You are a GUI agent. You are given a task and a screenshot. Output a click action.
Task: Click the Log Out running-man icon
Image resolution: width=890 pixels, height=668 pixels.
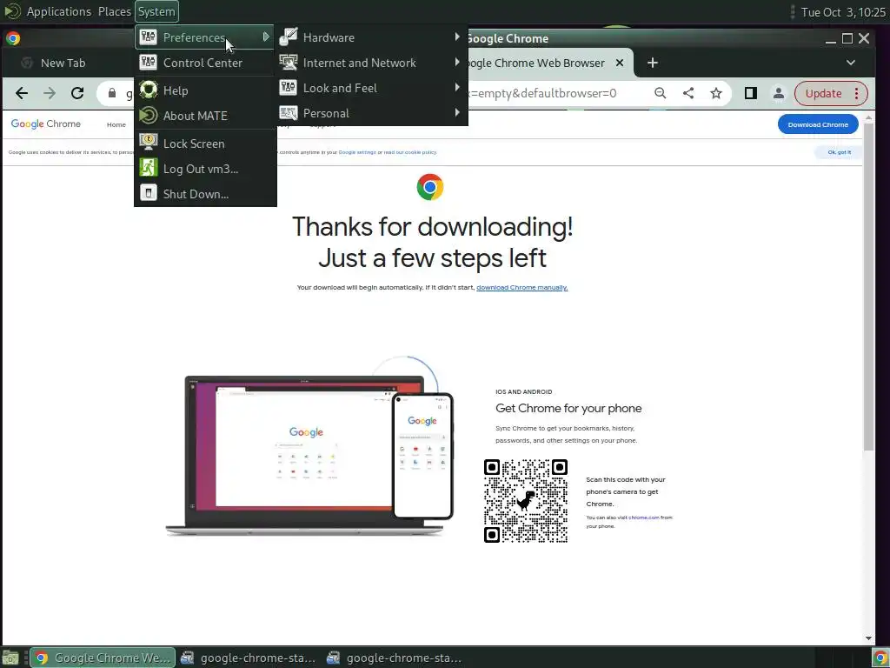[148, 168]
